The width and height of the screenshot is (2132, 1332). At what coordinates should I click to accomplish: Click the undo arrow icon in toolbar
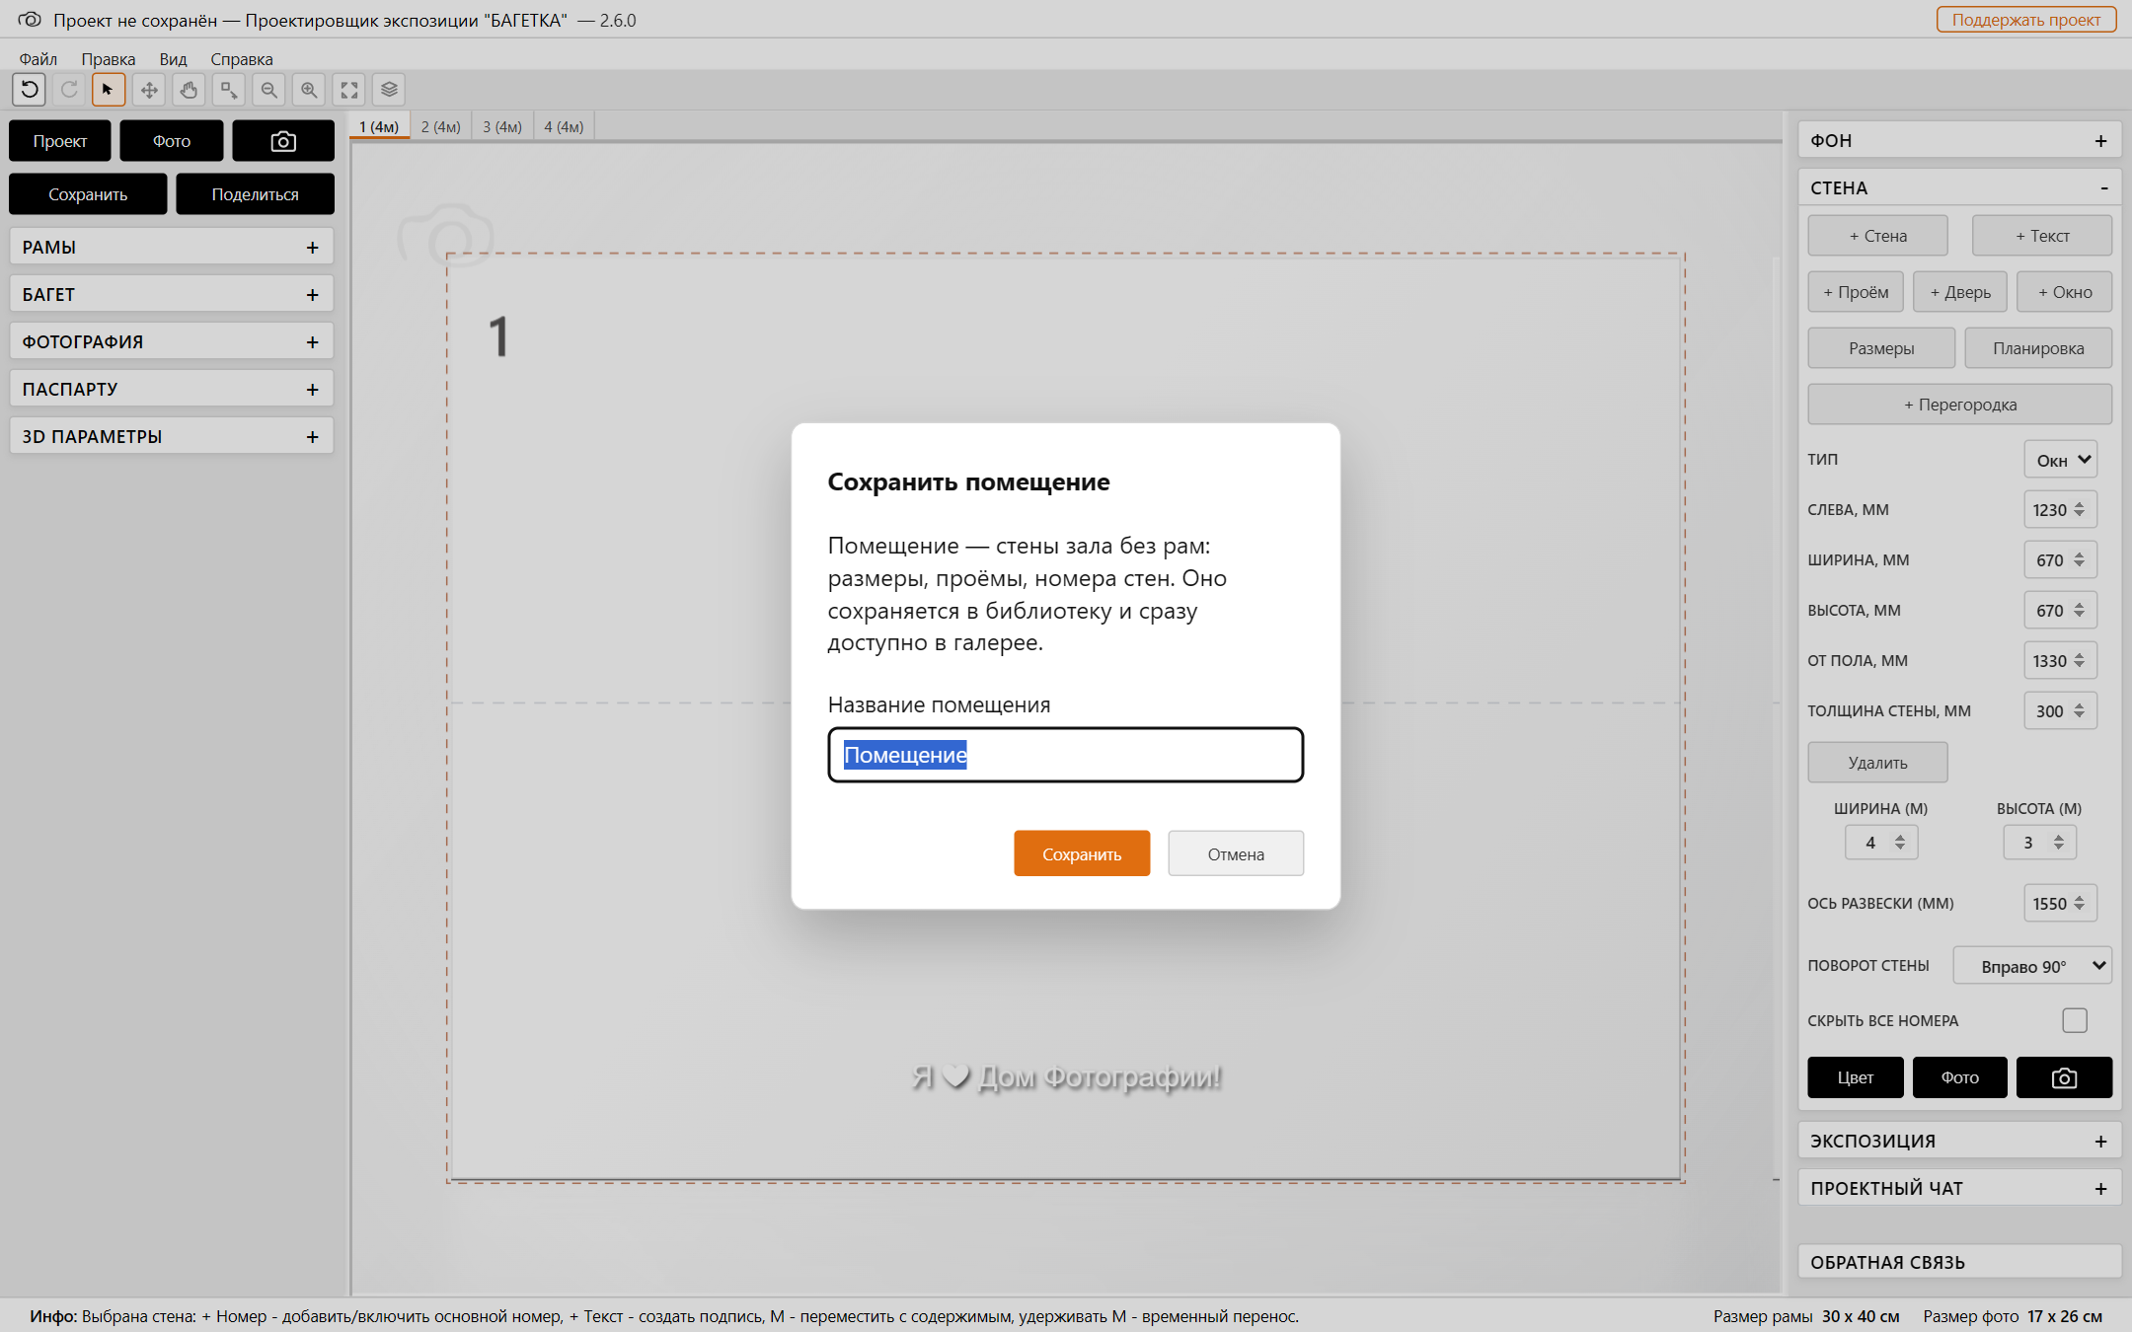(30, 90)
